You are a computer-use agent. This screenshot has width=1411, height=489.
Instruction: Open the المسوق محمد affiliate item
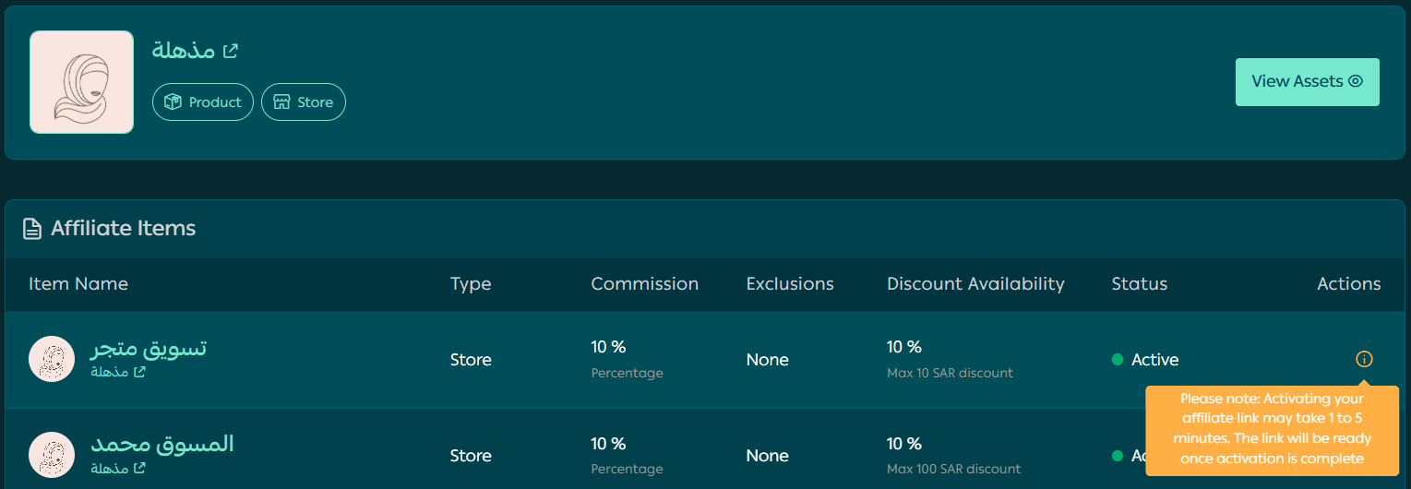coord(162,444)
